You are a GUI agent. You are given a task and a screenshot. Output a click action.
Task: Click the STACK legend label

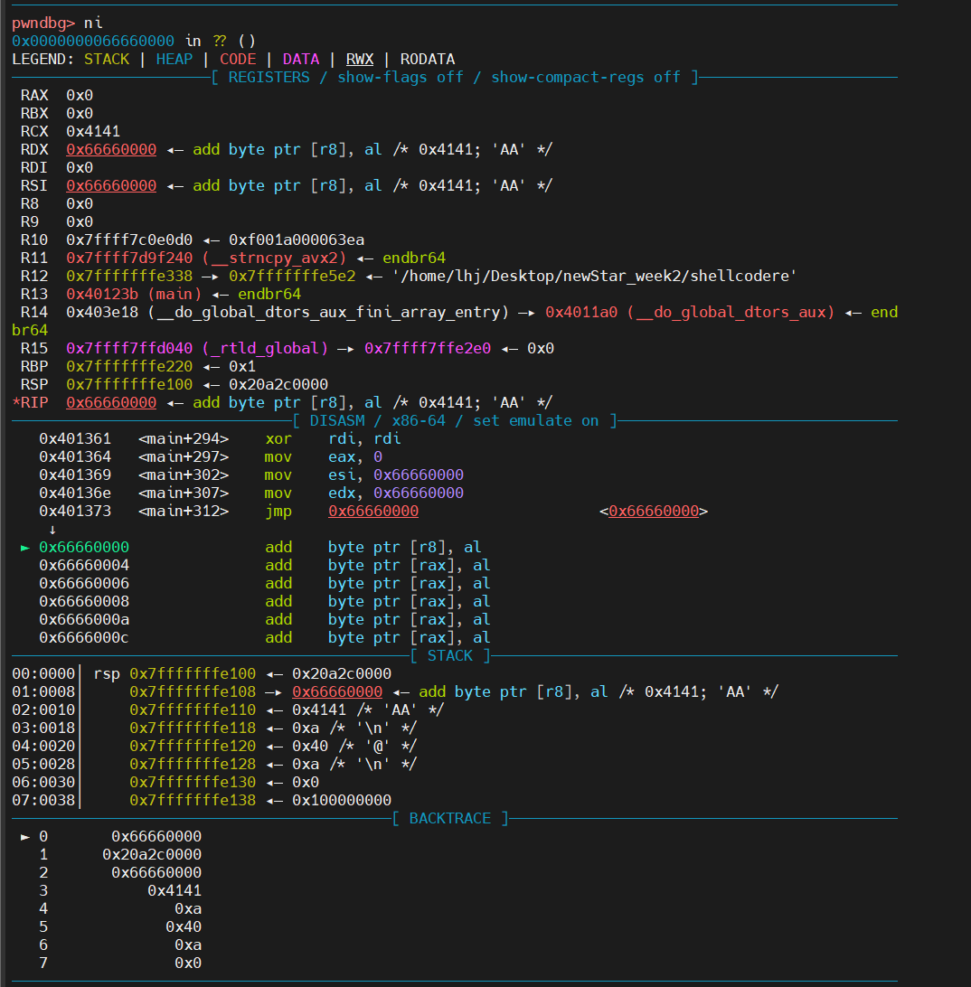click(107, 59)
